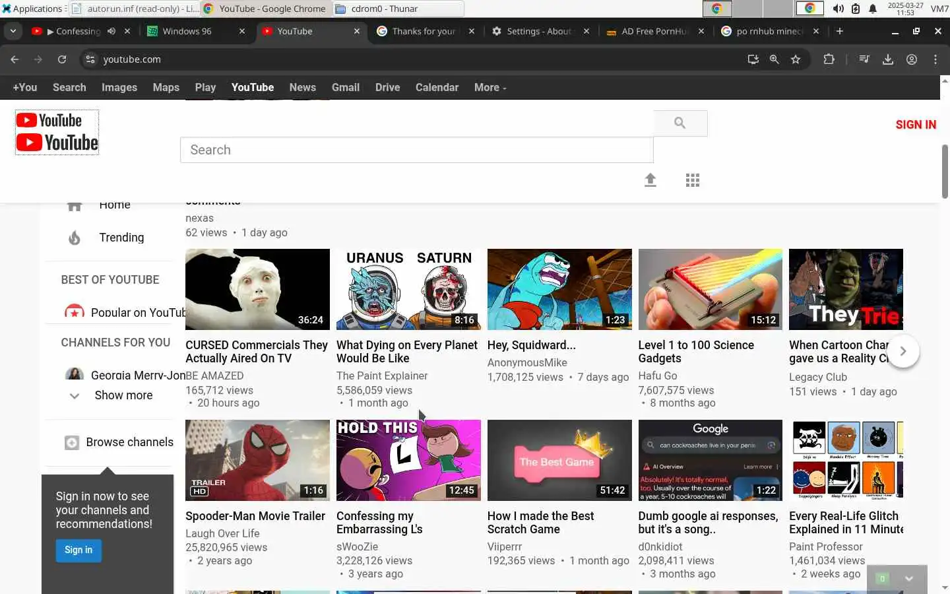Click News in the Google bar
Image resolution: width=950 pixels, height=594 pixels.
pyautogui.click(x=303, y=88)
